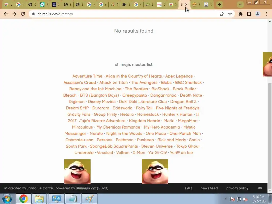Click the shimeji on the right edge
The width and height of the screenshot is (272, 204).
267,64
